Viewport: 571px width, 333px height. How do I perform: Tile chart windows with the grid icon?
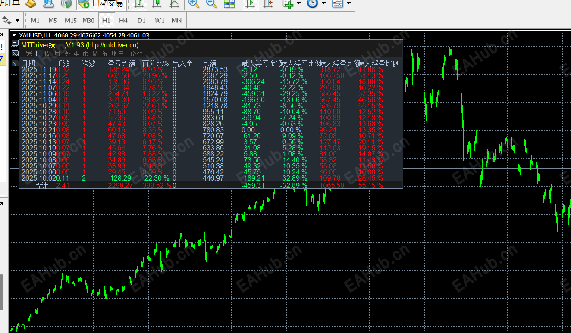pos(229,4)
